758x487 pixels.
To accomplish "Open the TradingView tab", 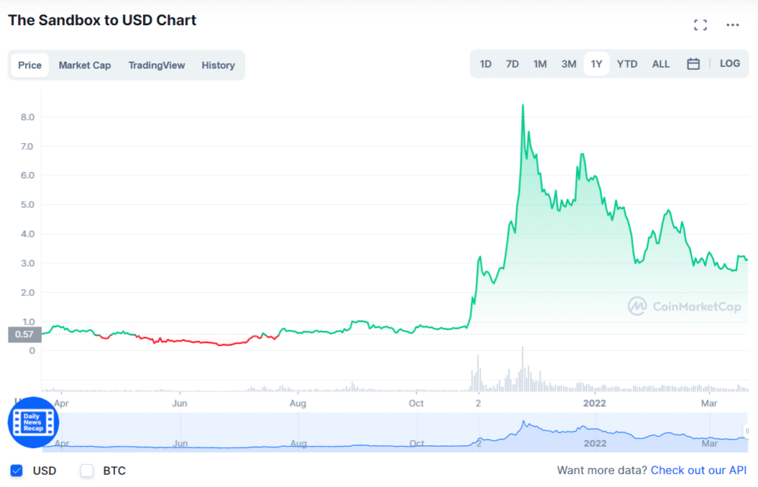I will (157, 65).
